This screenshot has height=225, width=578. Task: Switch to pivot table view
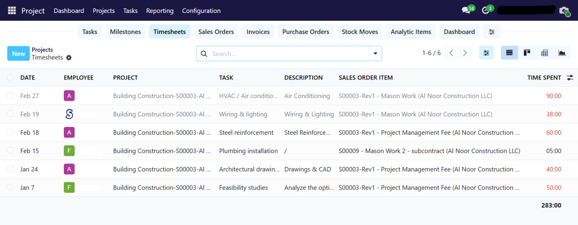point(544,53)
